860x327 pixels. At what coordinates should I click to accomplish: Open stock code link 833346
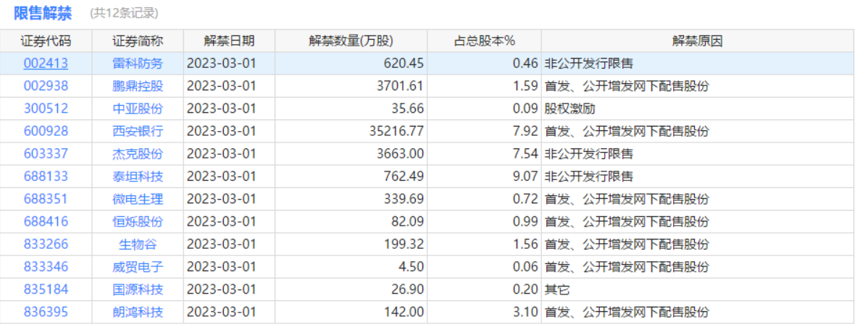[x=46, y=267]
